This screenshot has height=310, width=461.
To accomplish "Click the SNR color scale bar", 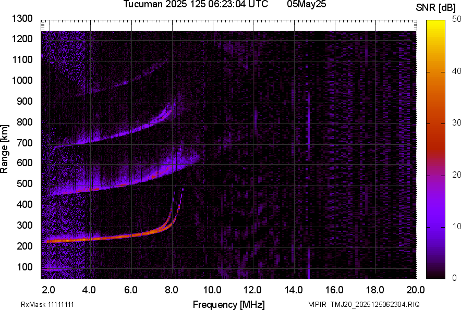I will click(x=436, y=150).
